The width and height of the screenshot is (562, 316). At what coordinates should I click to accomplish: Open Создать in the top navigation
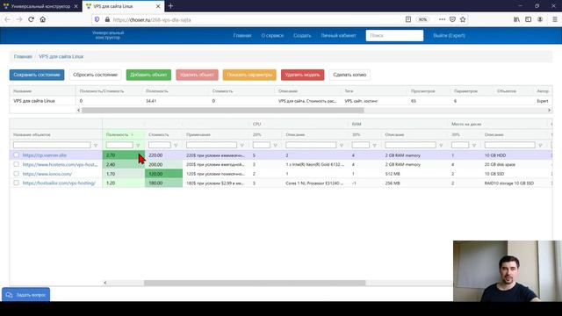[x=302, y=35]
